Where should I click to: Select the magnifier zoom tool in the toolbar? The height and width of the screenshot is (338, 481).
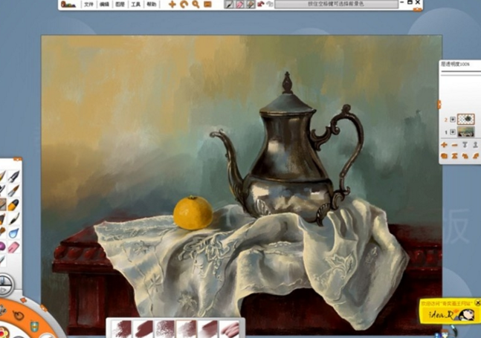tap(196, 4)
